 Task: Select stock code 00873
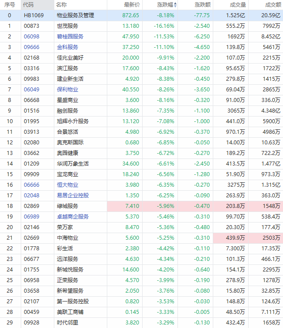pyautogui.click(x=32, y=26)
